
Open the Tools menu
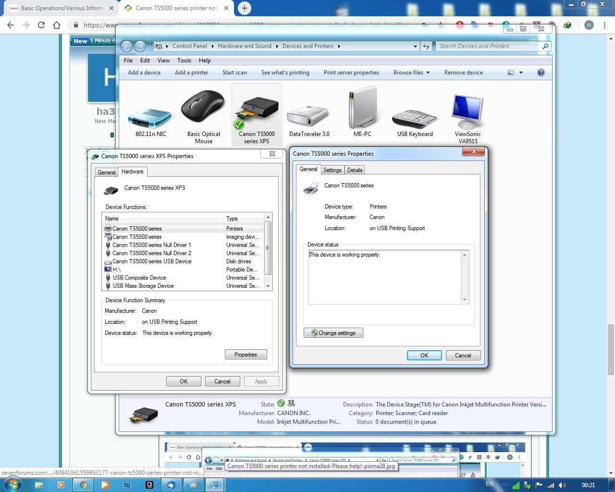[x=184, y=61]
